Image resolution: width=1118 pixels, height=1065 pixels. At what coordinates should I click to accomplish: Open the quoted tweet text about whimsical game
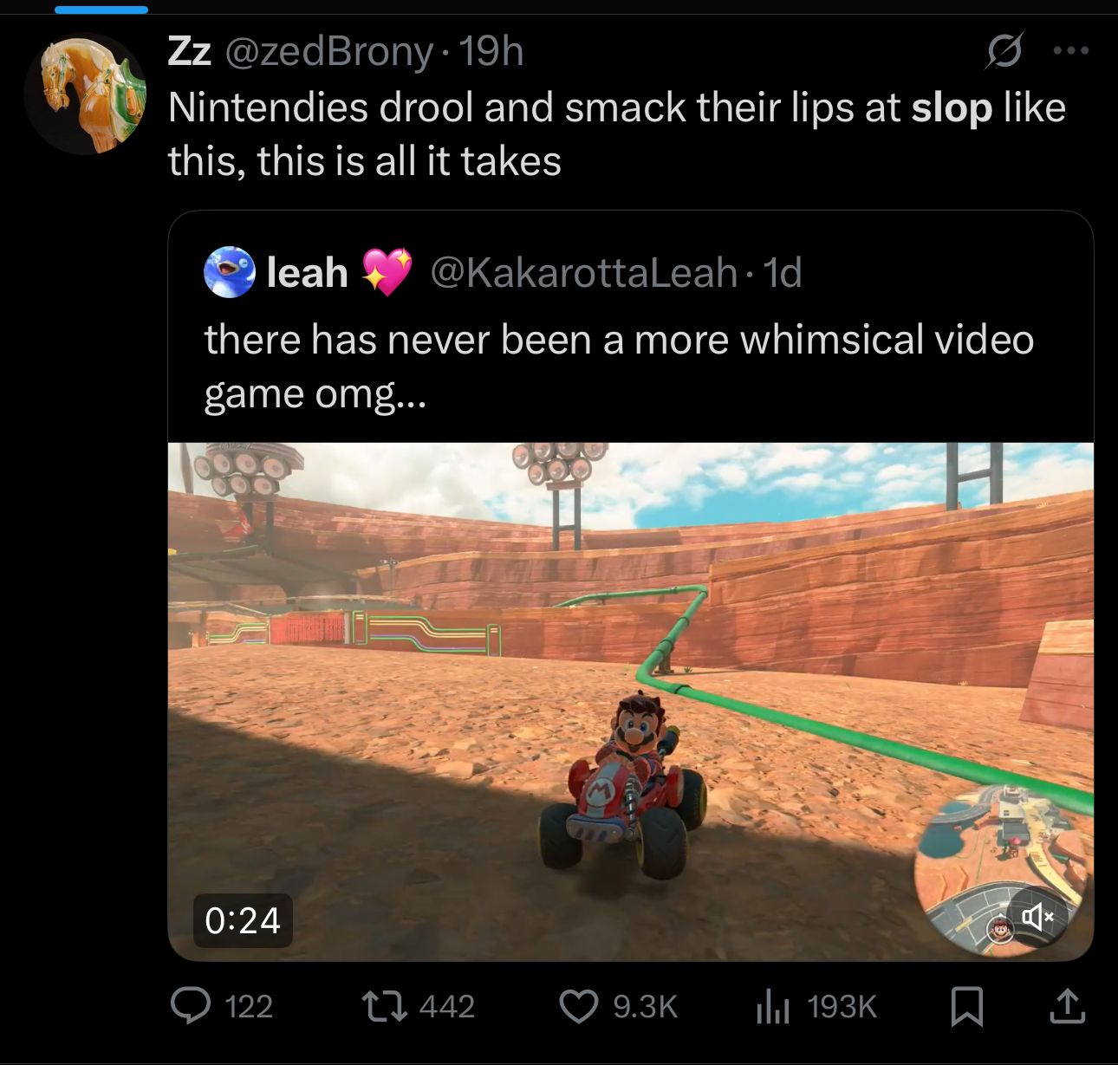(x=619, y=366)
